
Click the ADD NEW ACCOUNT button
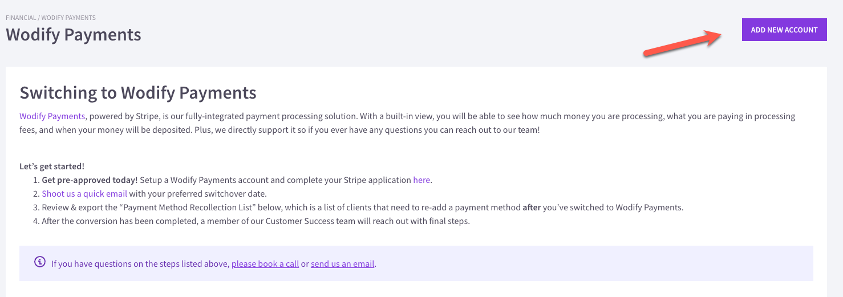pyautogui.click(x=784, y=30)
